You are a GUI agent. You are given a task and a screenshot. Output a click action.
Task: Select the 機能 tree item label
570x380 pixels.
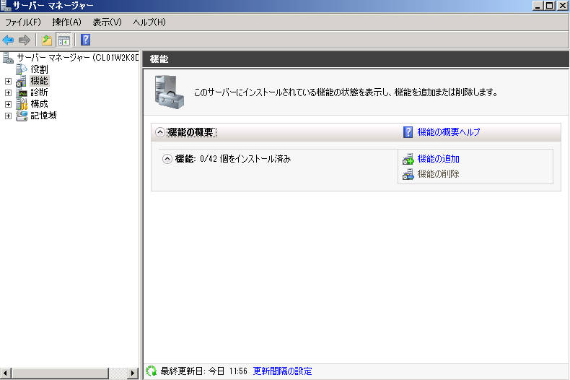click(39, 81)
